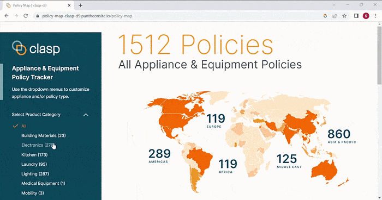Collapse the Select Product Category menu
This screenshot has width=382, height=200.
86,115
